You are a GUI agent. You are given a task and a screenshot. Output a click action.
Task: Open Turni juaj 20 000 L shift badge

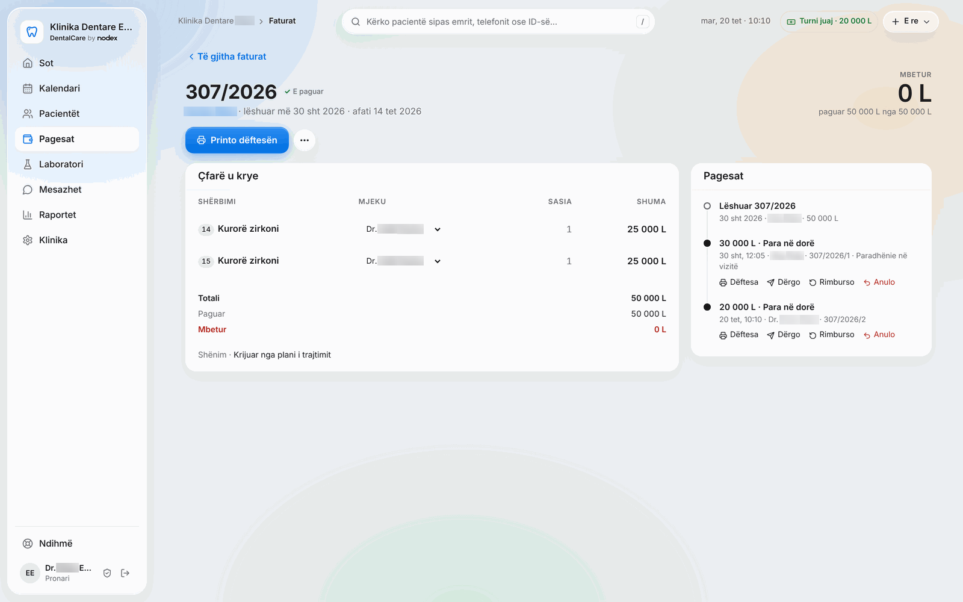point(829,21)
